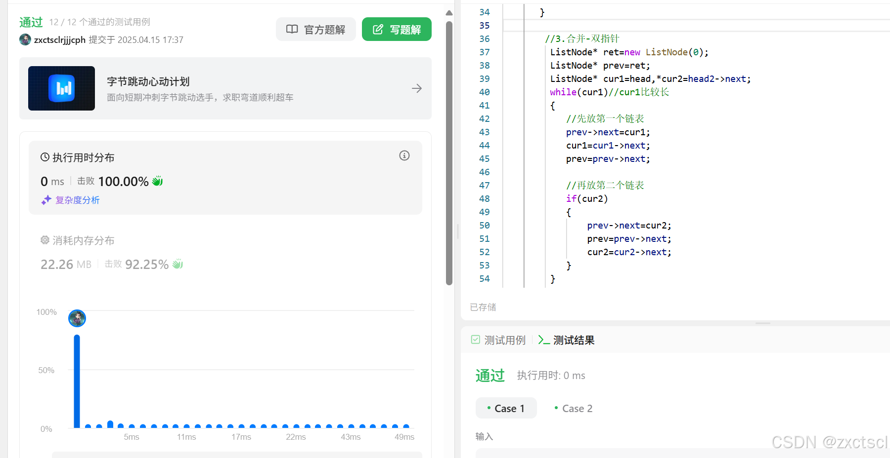Image resolution: width=890 pixels, height=458 pixels.
Task: Click scroll-up arrow of left panel scrollbar
Action: [x=449, y=13]
